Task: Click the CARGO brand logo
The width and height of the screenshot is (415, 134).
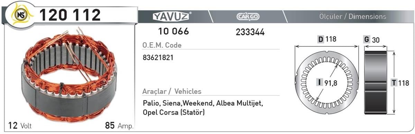Action: tap(248, 16)
